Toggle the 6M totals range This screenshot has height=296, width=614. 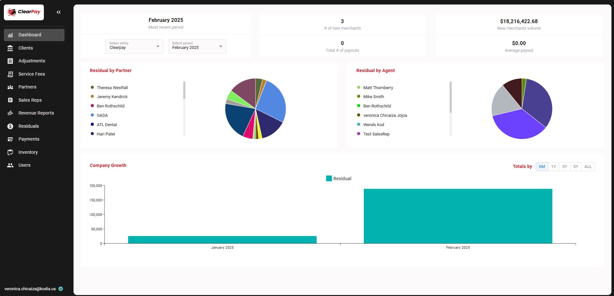coord(542,167)
